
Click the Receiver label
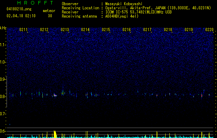coord(70,12)
